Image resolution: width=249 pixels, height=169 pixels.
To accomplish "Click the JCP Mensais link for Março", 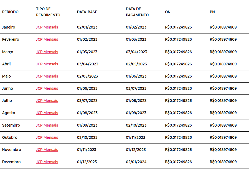I will pos(47,52).
